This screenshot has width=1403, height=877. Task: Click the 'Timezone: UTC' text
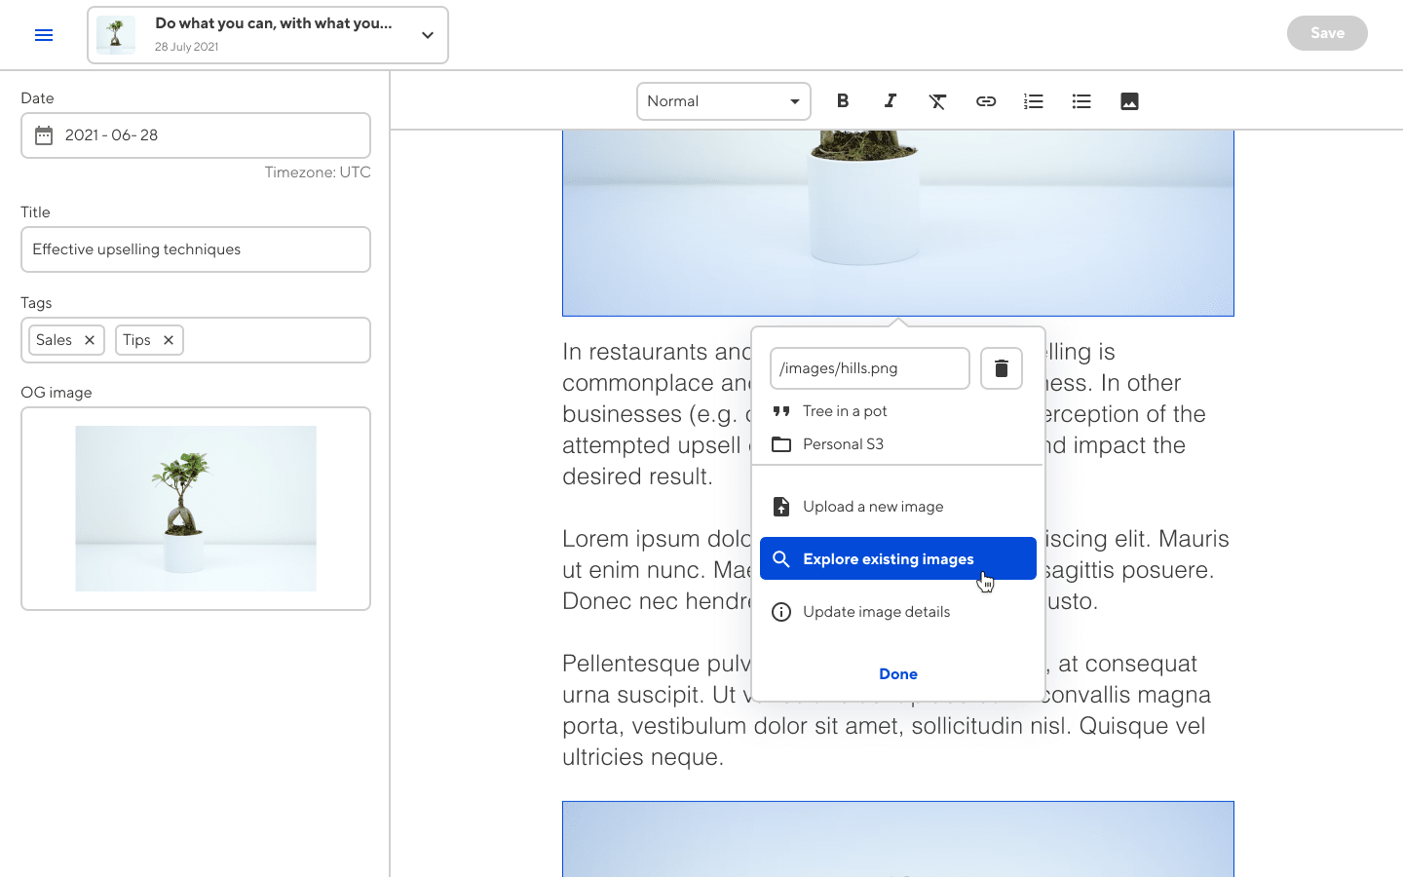click(318, 172)
